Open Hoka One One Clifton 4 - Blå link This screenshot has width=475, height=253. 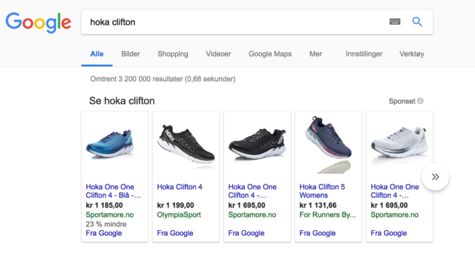point(113,191)
